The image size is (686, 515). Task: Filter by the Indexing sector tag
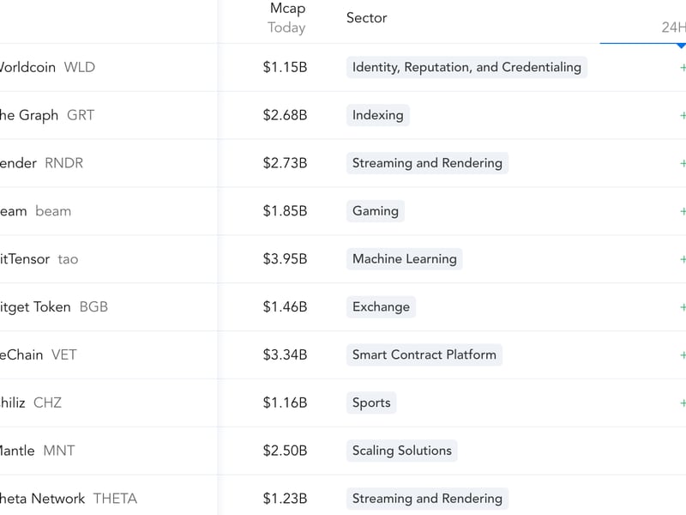(377, 115)
